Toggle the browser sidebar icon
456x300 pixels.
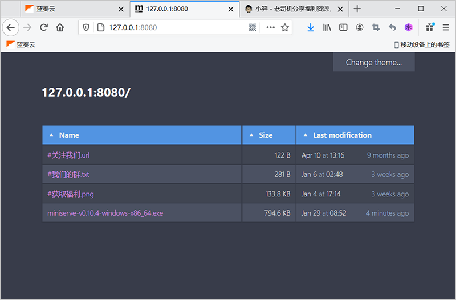[x=343, y=27]
